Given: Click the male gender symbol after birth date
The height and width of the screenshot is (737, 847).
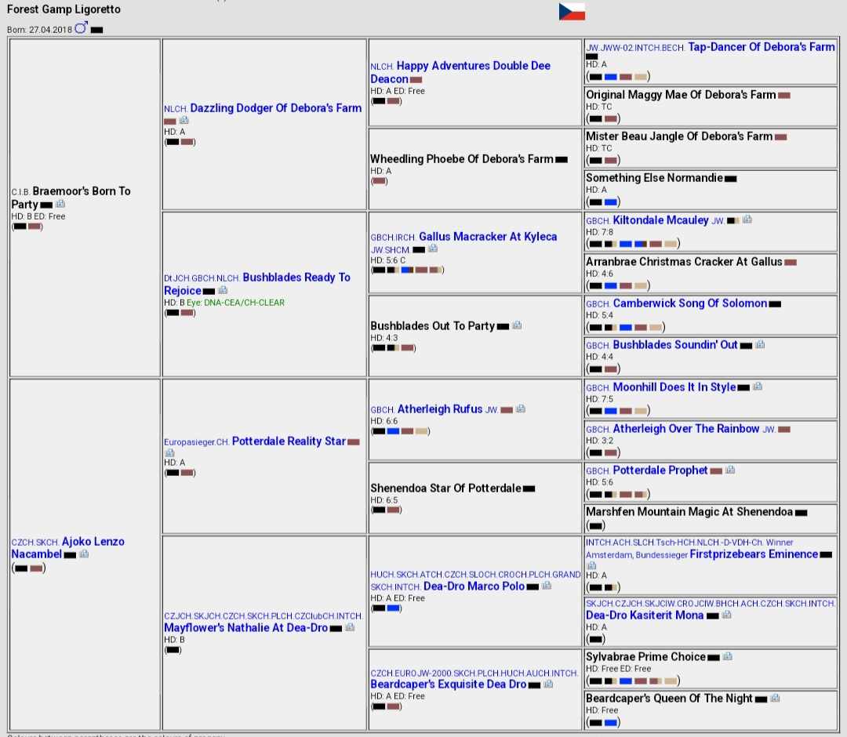Looking at the screenshot, I should [x=81, y=28].
